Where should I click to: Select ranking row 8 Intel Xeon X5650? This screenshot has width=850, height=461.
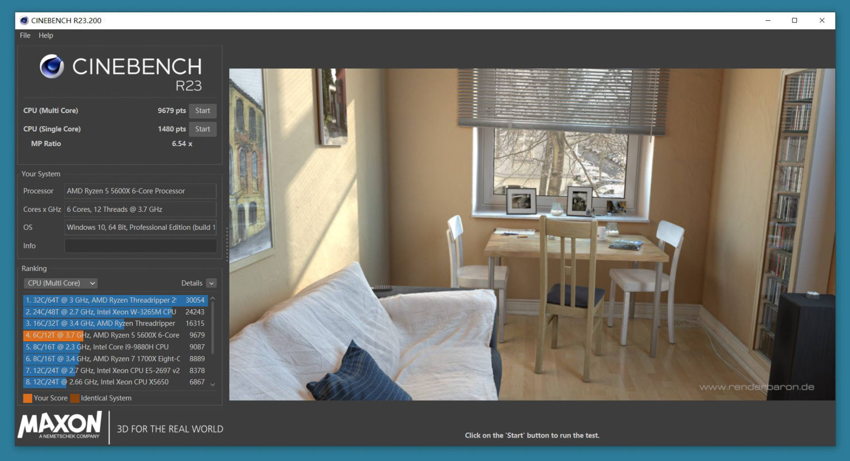pyautogui.click(x=115, y=382)
